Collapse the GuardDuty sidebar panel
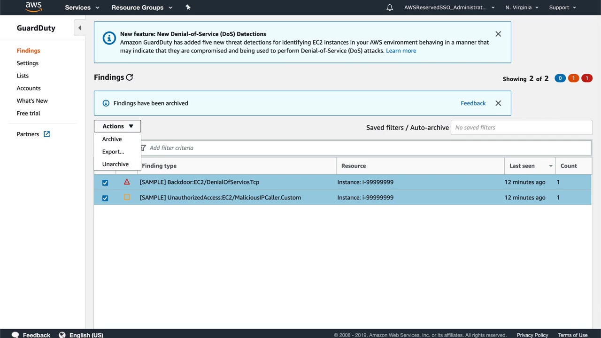The width and height of the screenshot is (601, 338). [79, 28]
